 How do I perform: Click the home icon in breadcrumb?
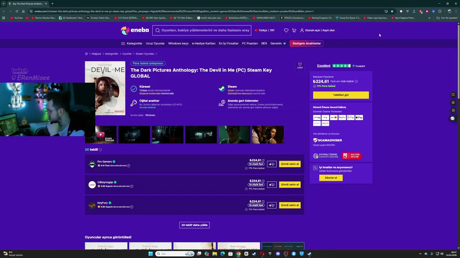(86, 54)
